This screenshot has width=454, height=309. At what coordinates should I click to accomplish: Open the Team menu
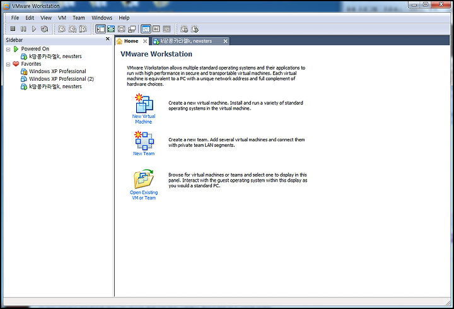78,18
